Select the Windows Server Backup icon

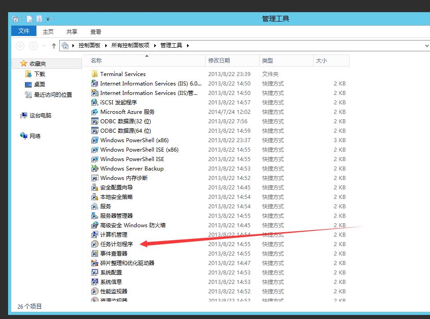94,168
